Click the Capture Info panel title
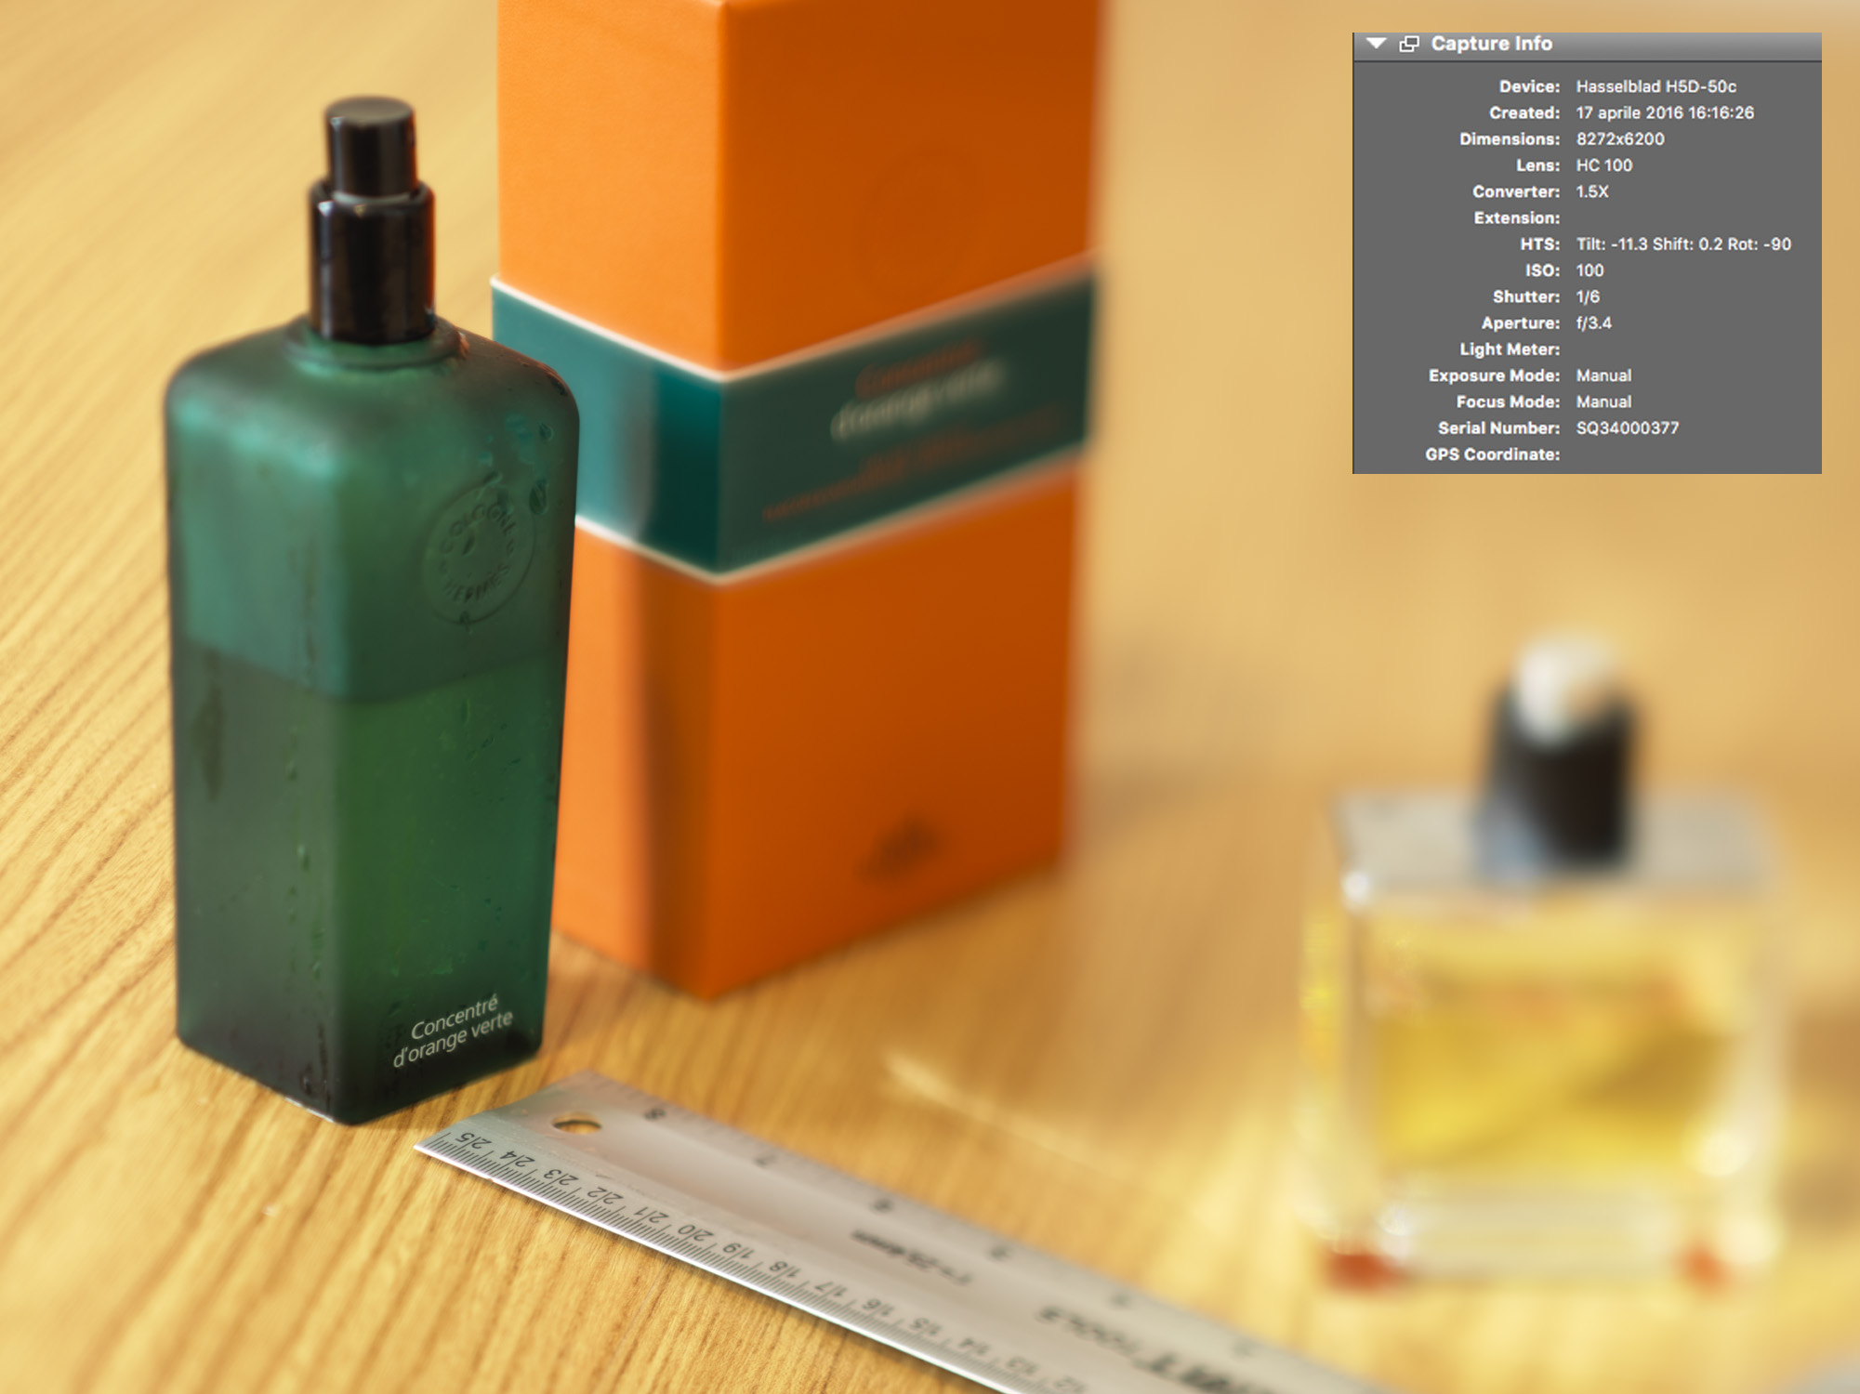The height and width of the screenshot is (1394, 1860). pyautogui.click(x=1491, y=44)
